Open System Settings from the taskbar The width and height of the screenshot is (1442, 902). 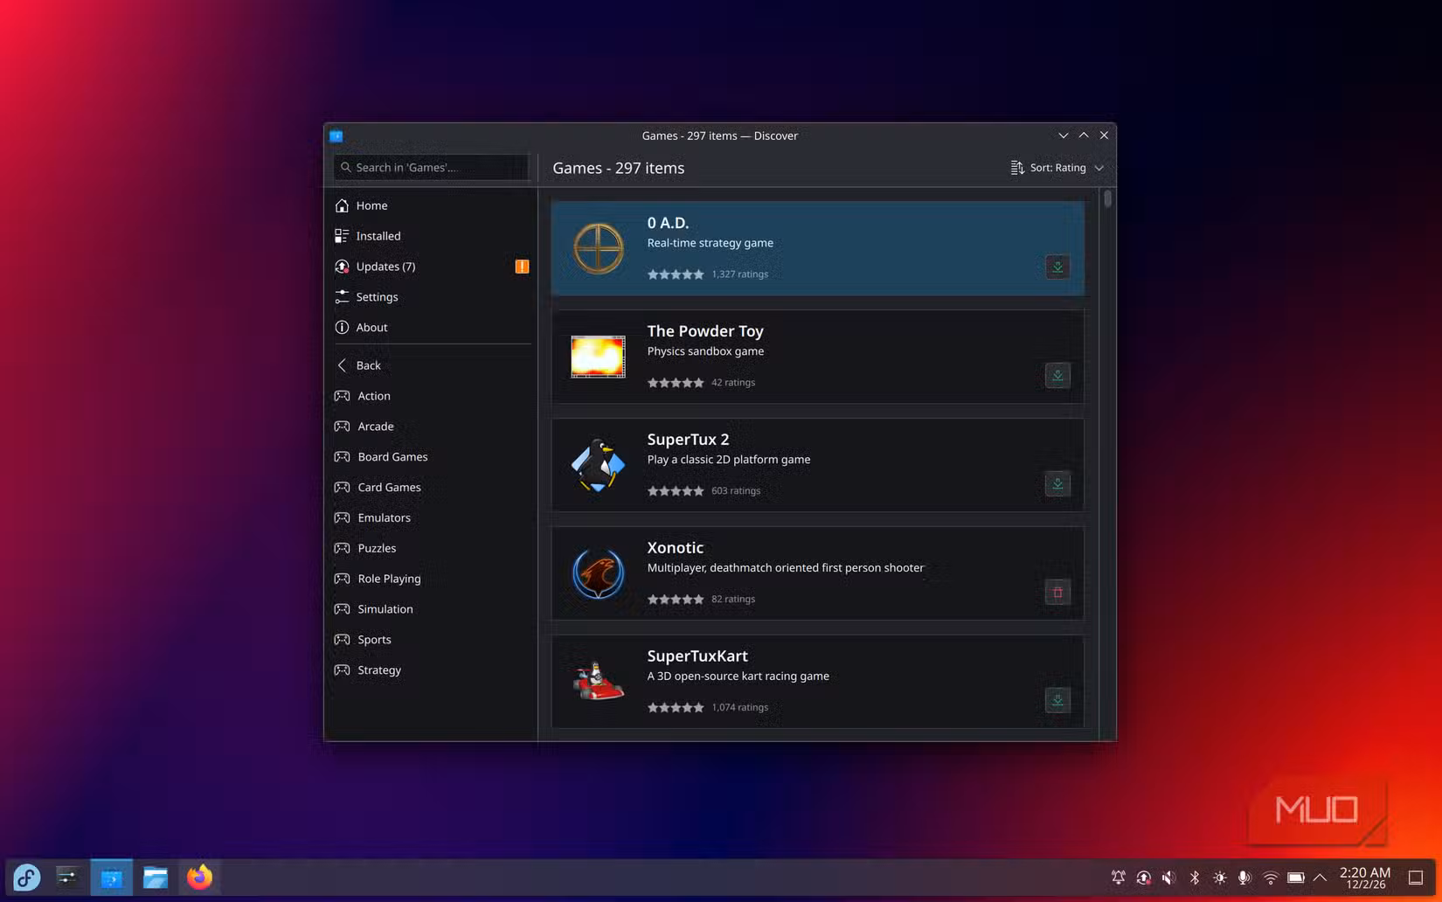[x=67, y=877]
